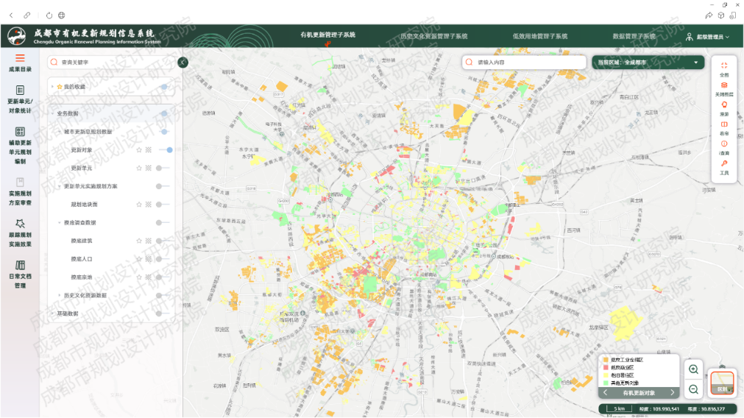Toggle 业务数据 group switch
744x418 pixels.
(x=163, y=113)
